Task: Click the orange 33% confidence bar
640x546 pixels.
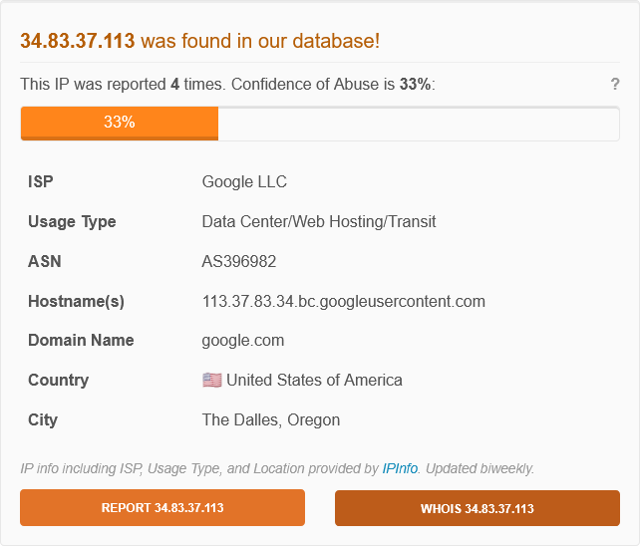Action: coord(119,123)
